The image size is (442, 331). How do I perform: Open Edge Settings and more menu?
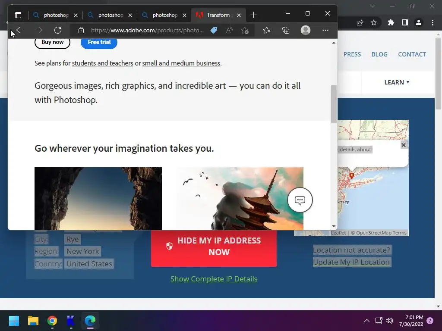click(325, 30)
